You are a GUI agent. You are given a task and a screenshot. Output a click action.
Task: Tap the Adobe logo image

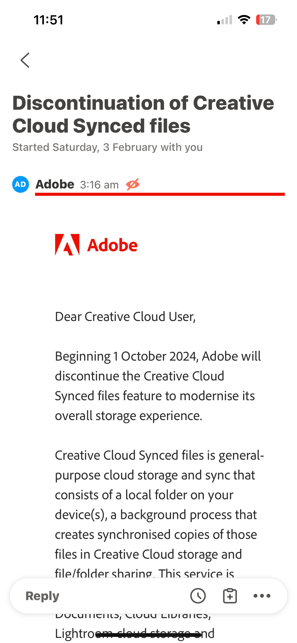[x=96, y=245]
